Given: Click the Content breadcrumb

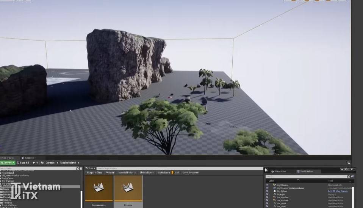Looking at the screenshot, I should coord(50,163).
